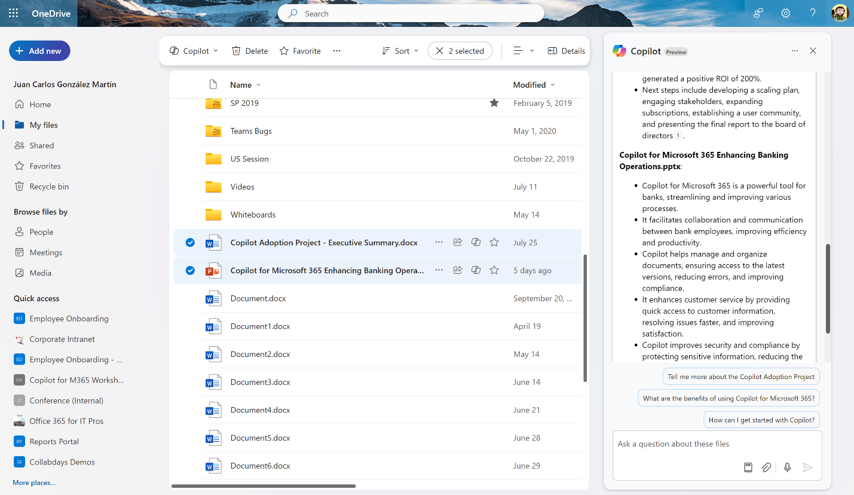Uncheck the Copilot Adoption Project file
This screenshot has height=495, width=854.
pos(190,242)
